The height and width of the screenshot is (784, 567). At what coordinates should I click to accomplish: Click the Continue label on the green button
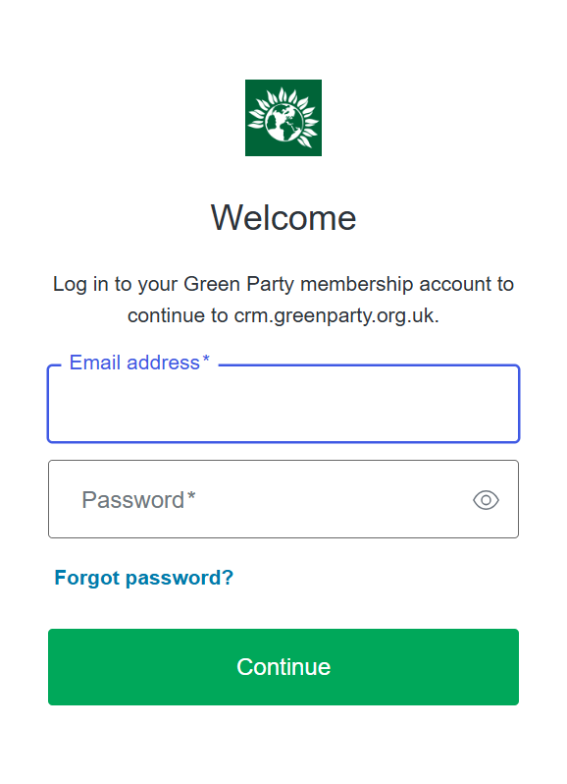click(283, 666)
